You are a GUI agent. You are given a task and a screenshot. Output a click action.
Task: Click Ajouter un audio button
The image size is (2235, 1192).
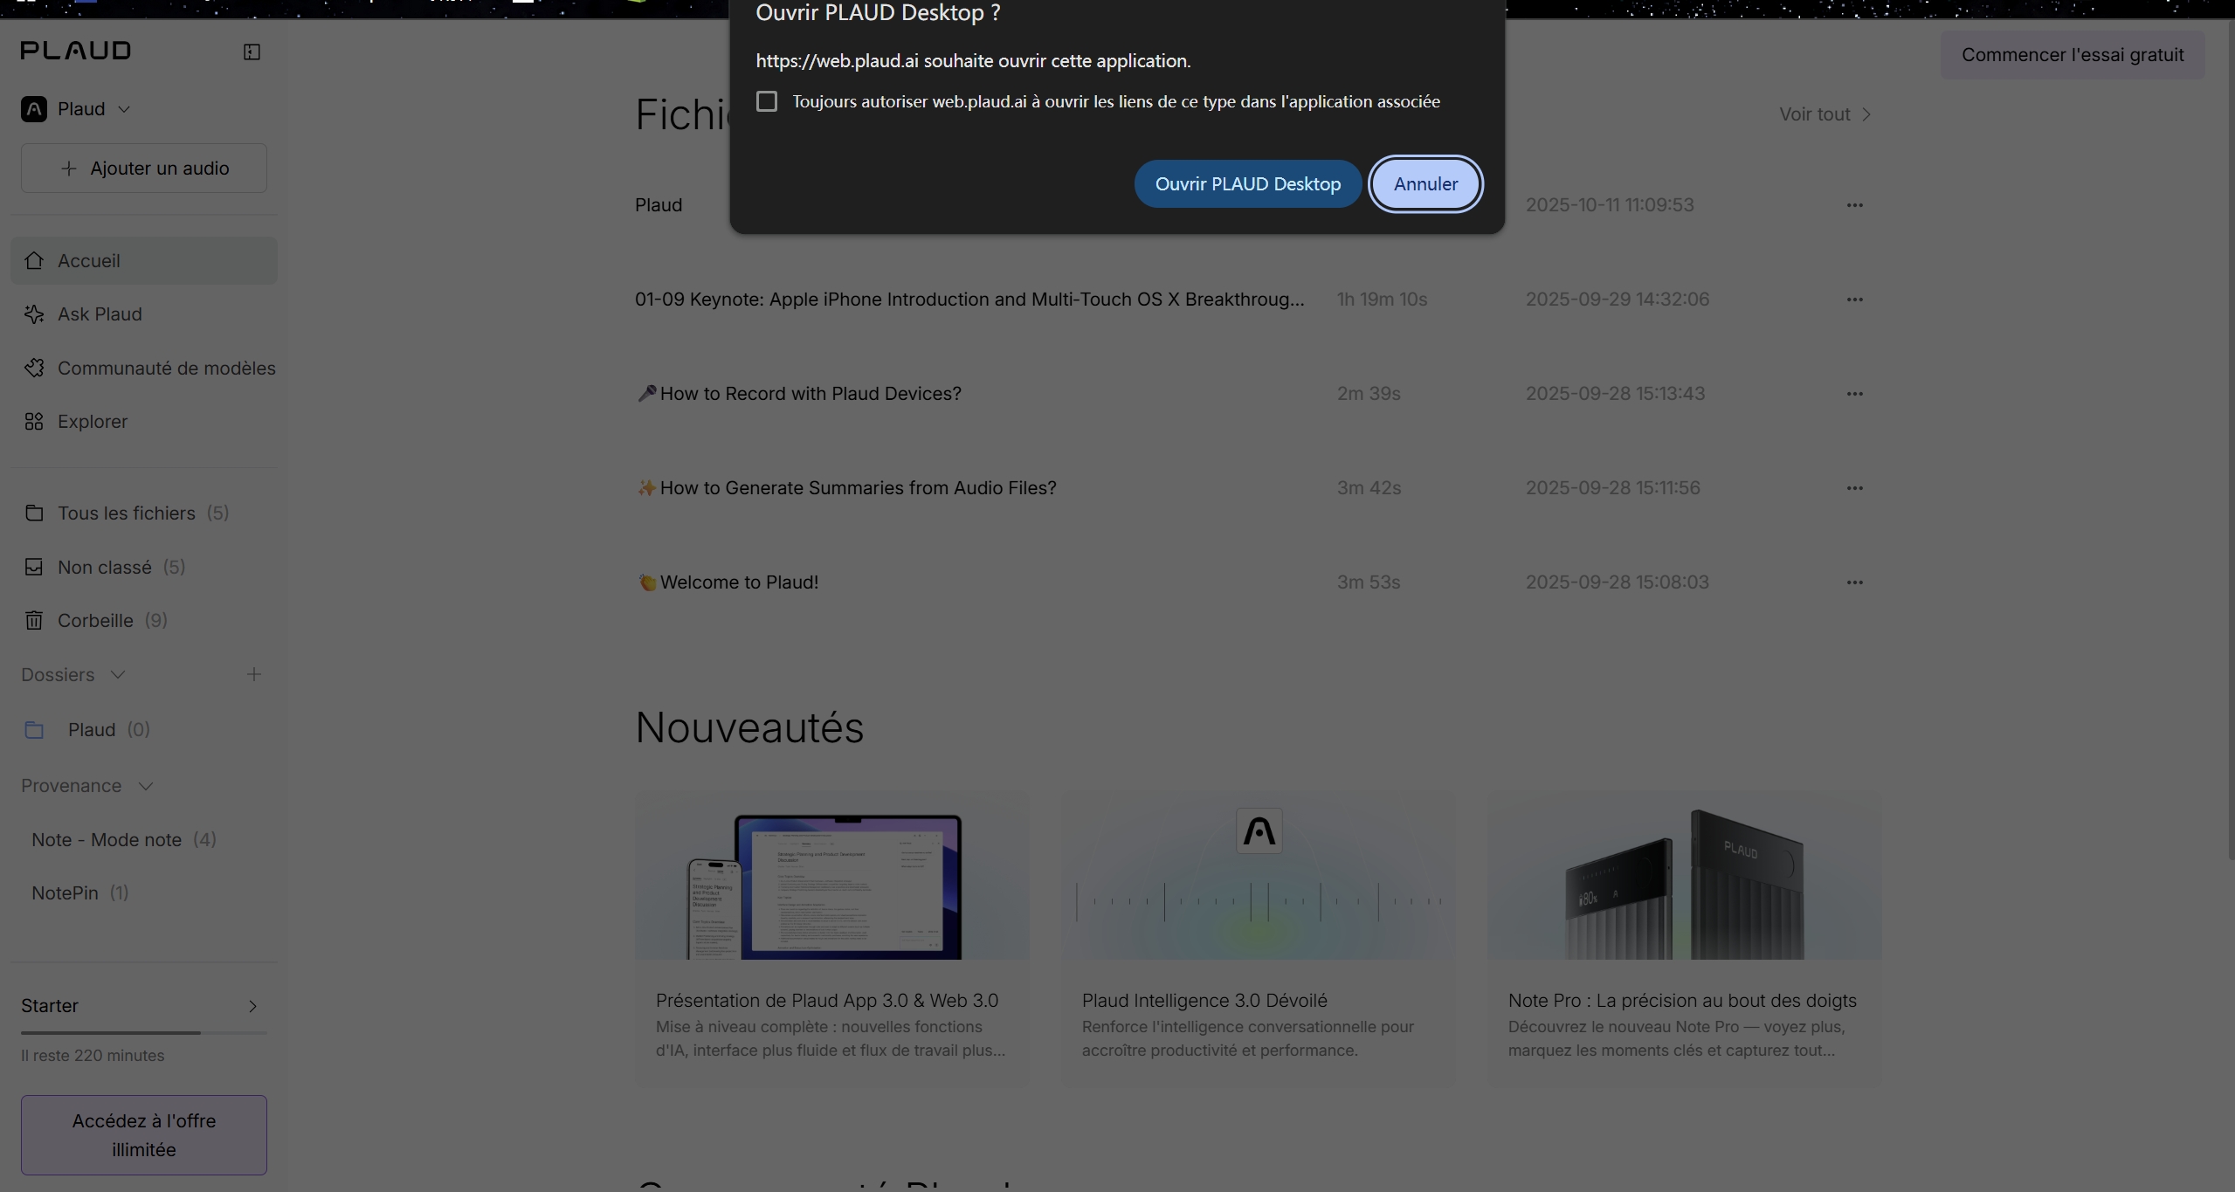coord(144,168)
